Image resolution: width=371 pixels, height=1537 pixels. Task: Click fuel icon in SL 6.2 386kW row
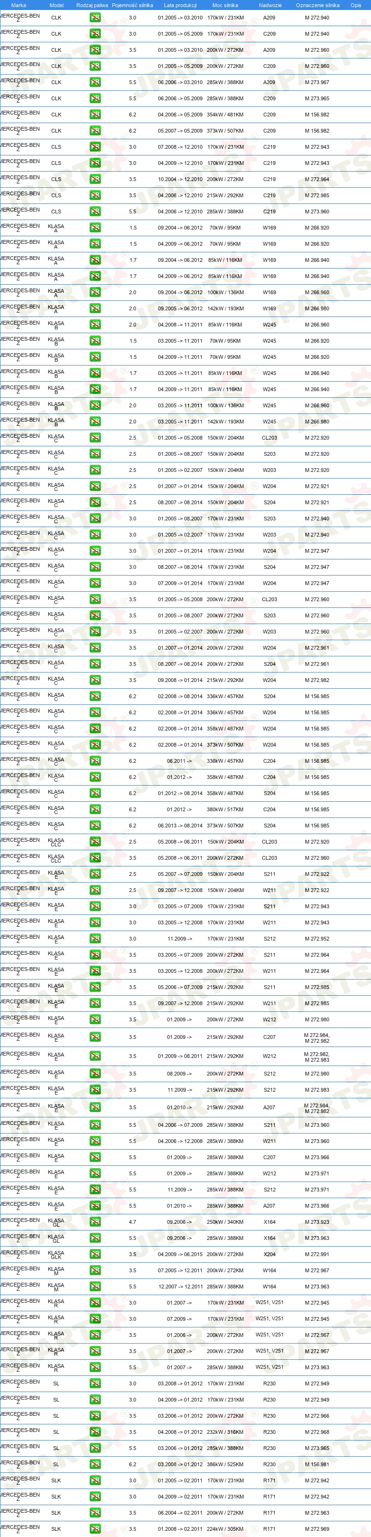coord(95,1464)
